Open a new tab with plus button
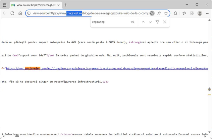212x139 pixels. tap(66, 5)
